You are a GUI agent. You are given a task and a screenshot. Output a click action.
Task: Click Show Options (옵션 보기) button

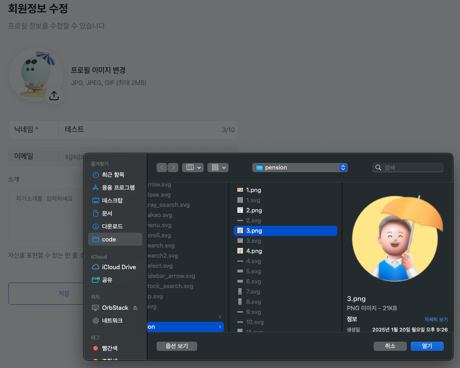tap(176, 346)
